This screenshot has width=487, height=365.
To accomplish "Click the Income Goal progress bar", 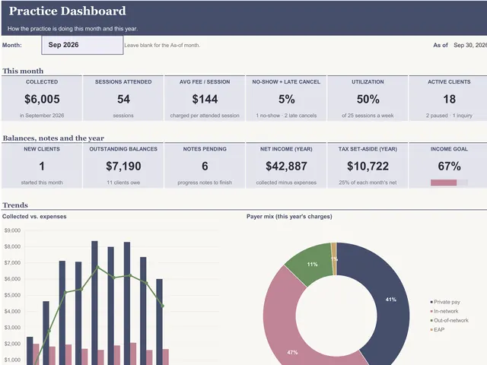I will pos(449,182).
